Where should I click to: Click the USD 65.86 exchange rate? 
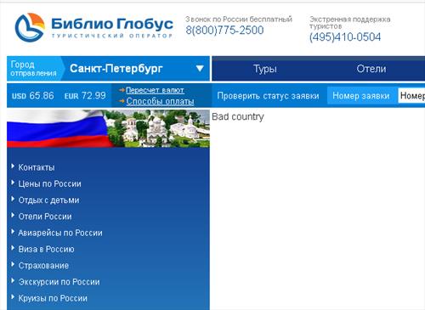click(x=32, y=96)
